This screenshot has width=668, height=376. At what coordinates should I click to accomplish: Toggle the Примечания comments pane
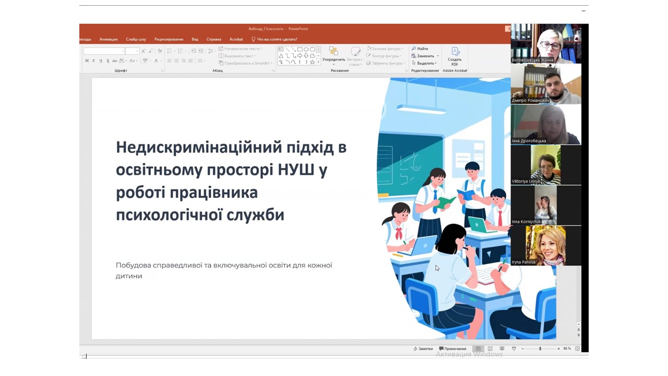[452, 349]
